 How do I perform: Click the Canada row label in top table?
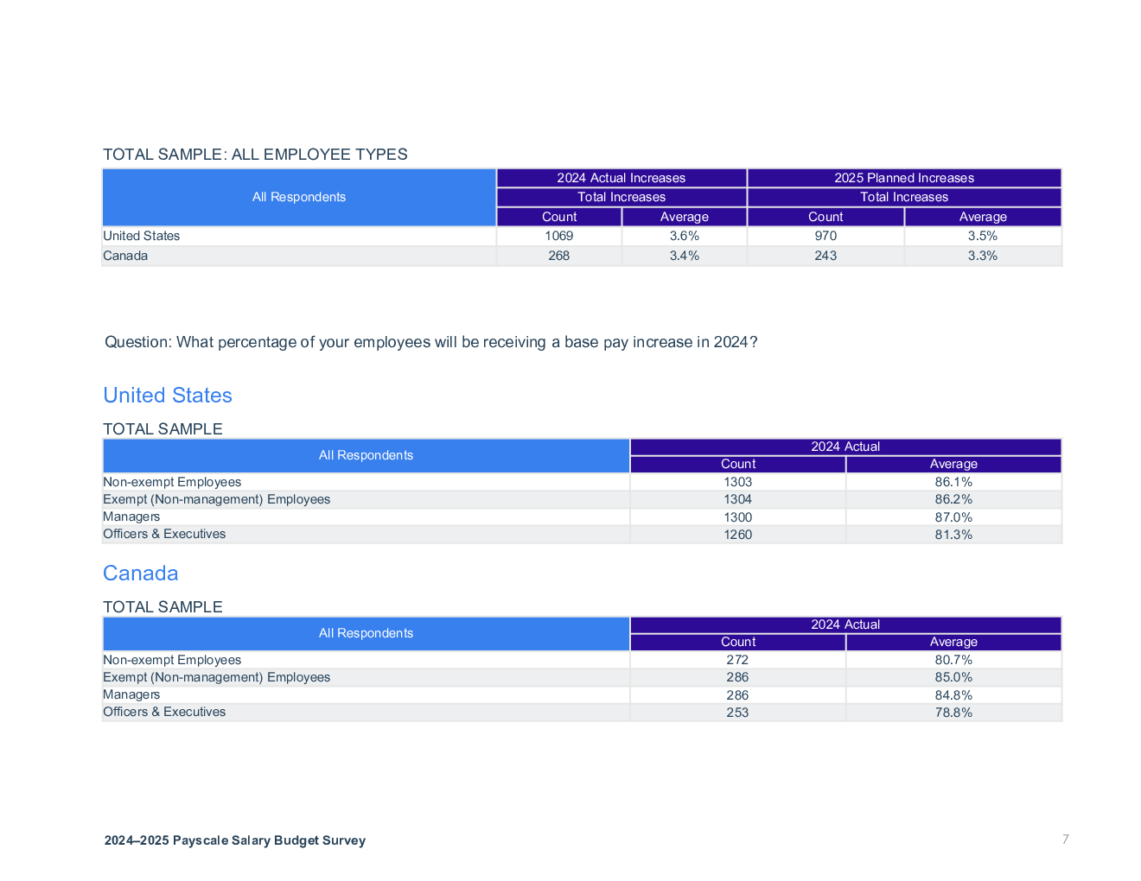tap(125, 256)
